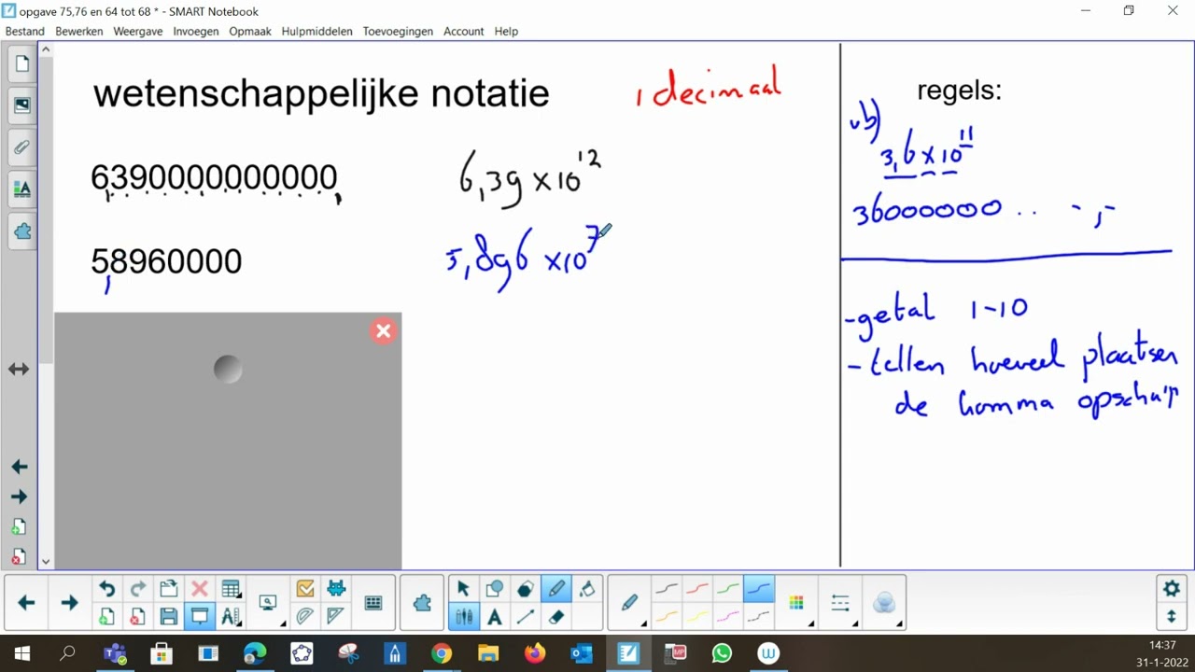Open the toolbar settings gear

tap(1172, 589)
